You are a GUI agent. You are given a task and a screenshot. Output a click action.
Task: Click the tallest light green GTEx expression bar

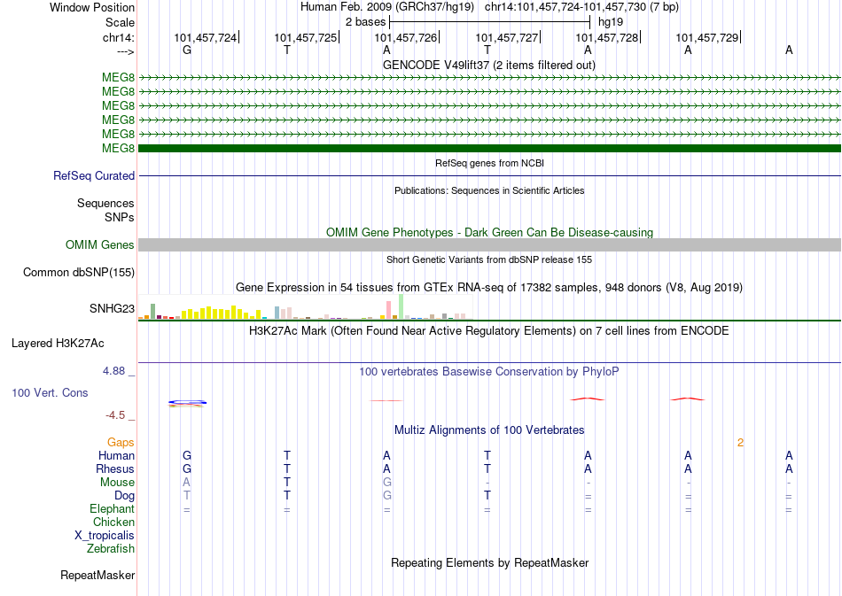coord(402,306)
